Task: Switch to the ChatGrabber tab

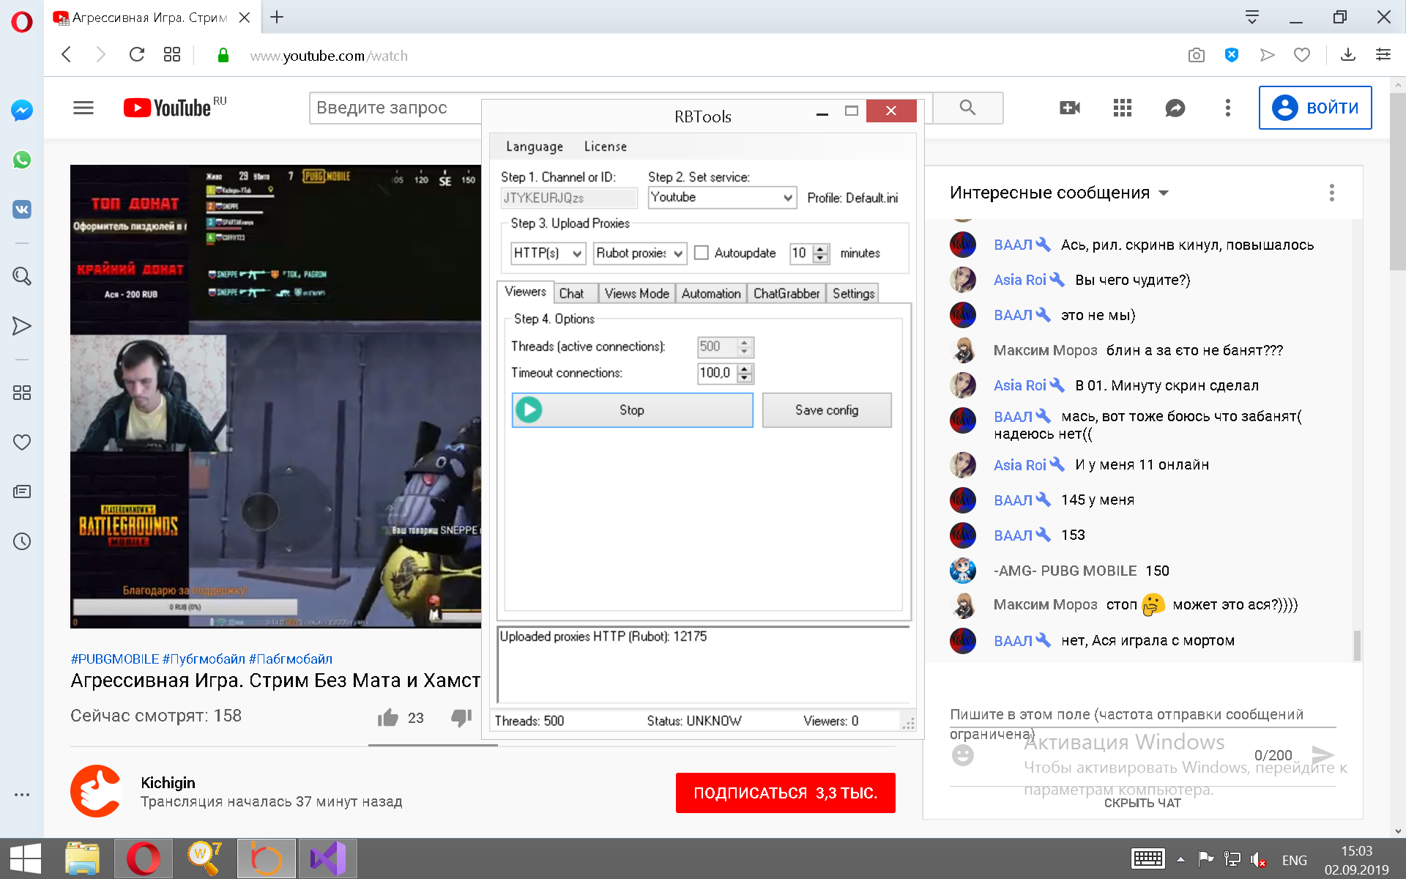Action: (x=786, y=294)
